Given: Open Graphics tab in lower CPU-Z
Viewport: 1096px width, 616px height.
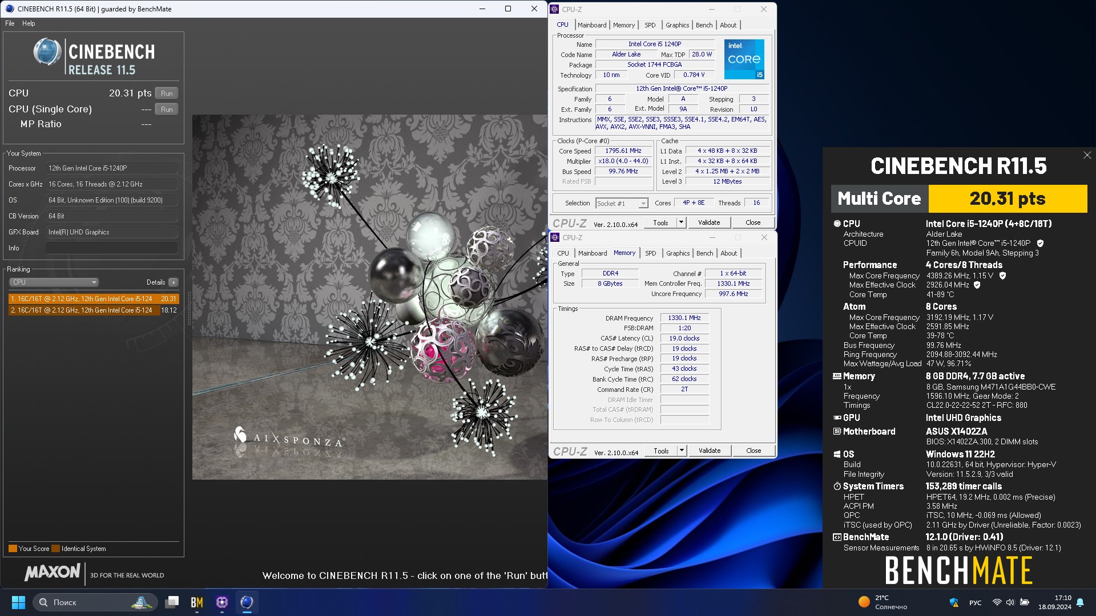Looking at the screenshot, I should 678,253.
